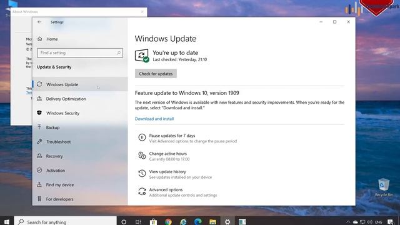Click the OneDrive cloud tray icon
400x225 pixels.
356,222
